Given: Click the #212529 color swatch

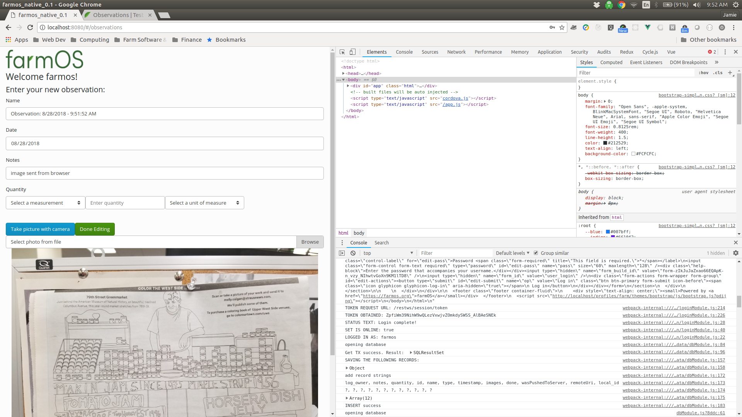Looking at the screenshot, I should (605, 143).
